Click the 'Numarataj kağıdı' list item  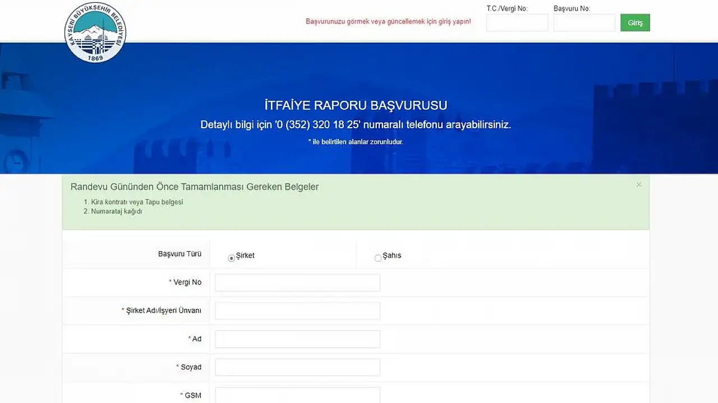click(117, 212)
